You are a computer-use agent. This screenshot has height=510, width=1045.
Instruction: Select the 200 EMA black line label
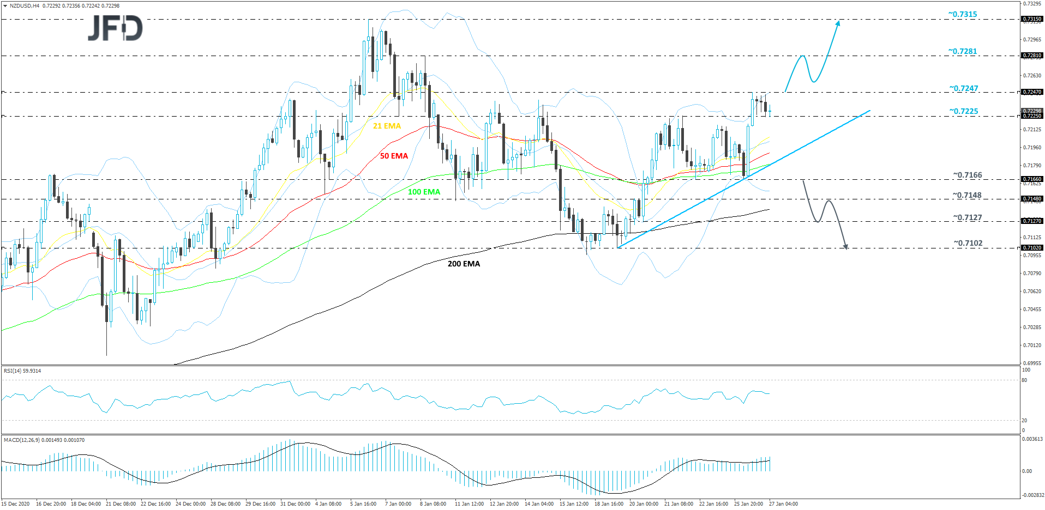click(463, 264)
